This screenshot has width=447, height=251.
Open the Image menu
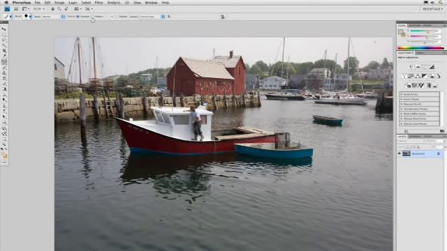point(59,3)
